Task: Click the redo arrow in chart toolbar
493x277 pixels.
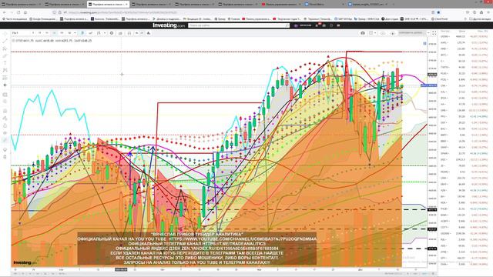Action: tap(142, 32)
